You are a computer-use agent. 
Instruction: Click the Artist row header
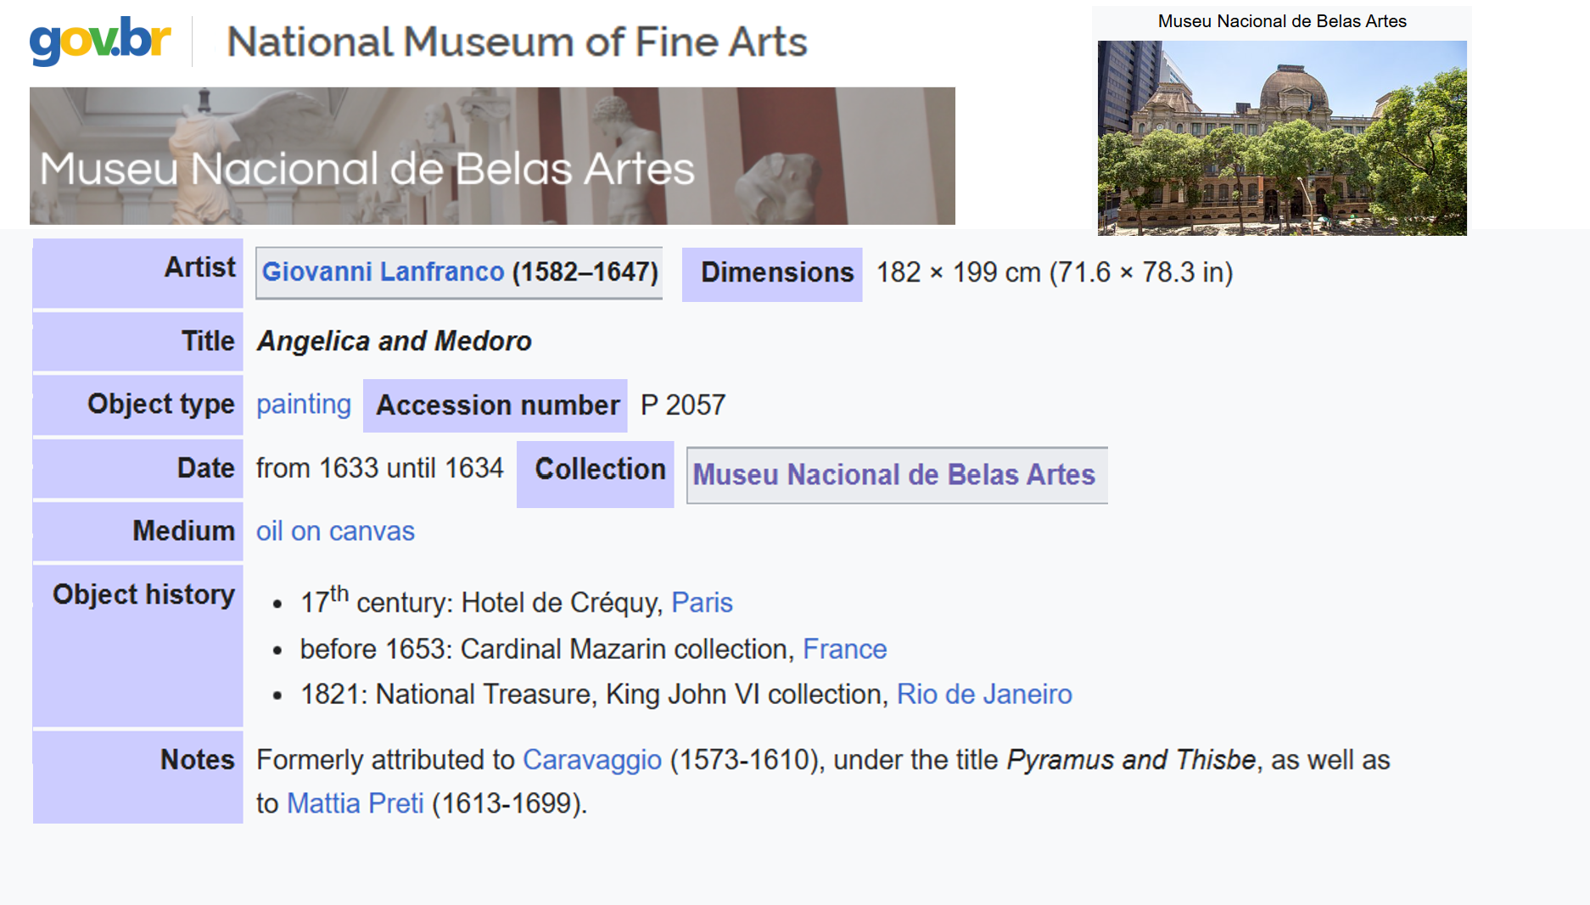[x=199, y=267]
